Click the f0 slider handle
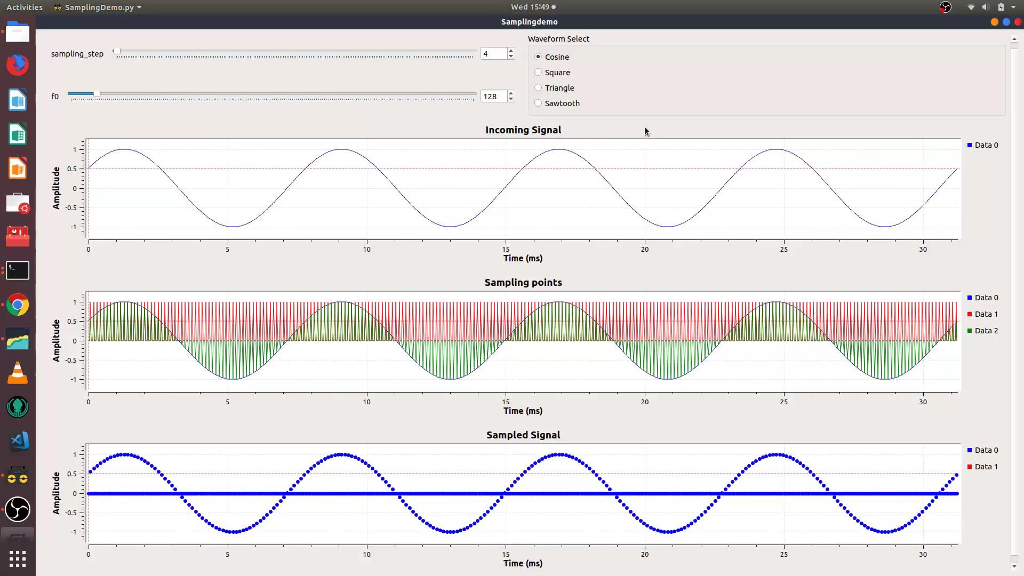The image size is (1024, 576). pyautogui.click(x=97, y=94)
